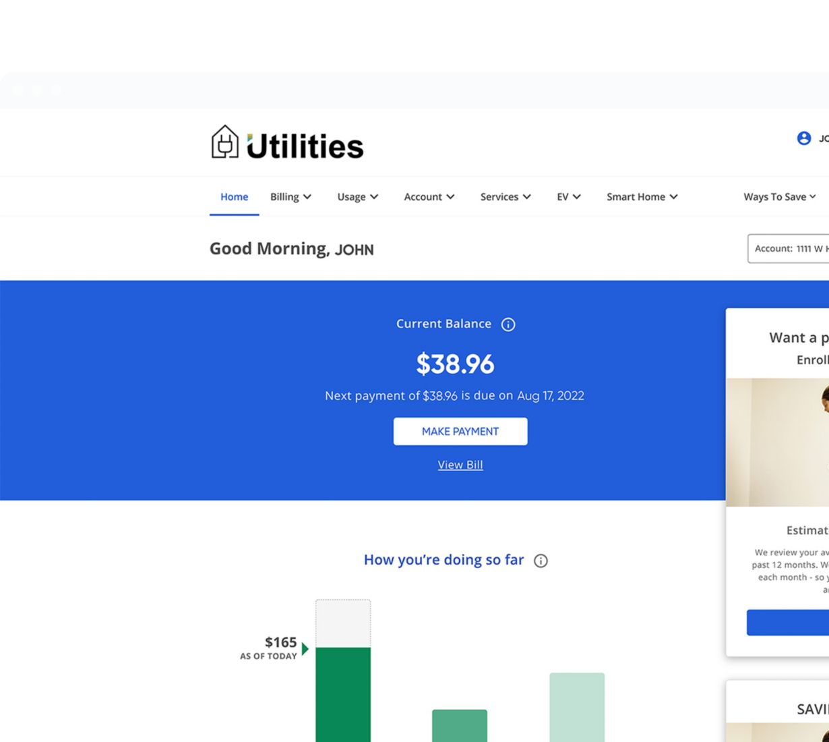Go to the Home tab
Screen dimensions: 829x742
pyautogui.click(x=234, y=197)
